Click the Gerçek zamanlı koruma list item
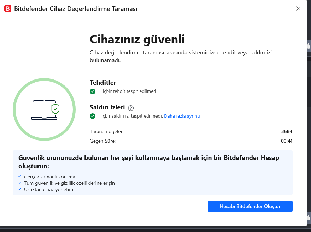311x232 pixels. point(49,177)
